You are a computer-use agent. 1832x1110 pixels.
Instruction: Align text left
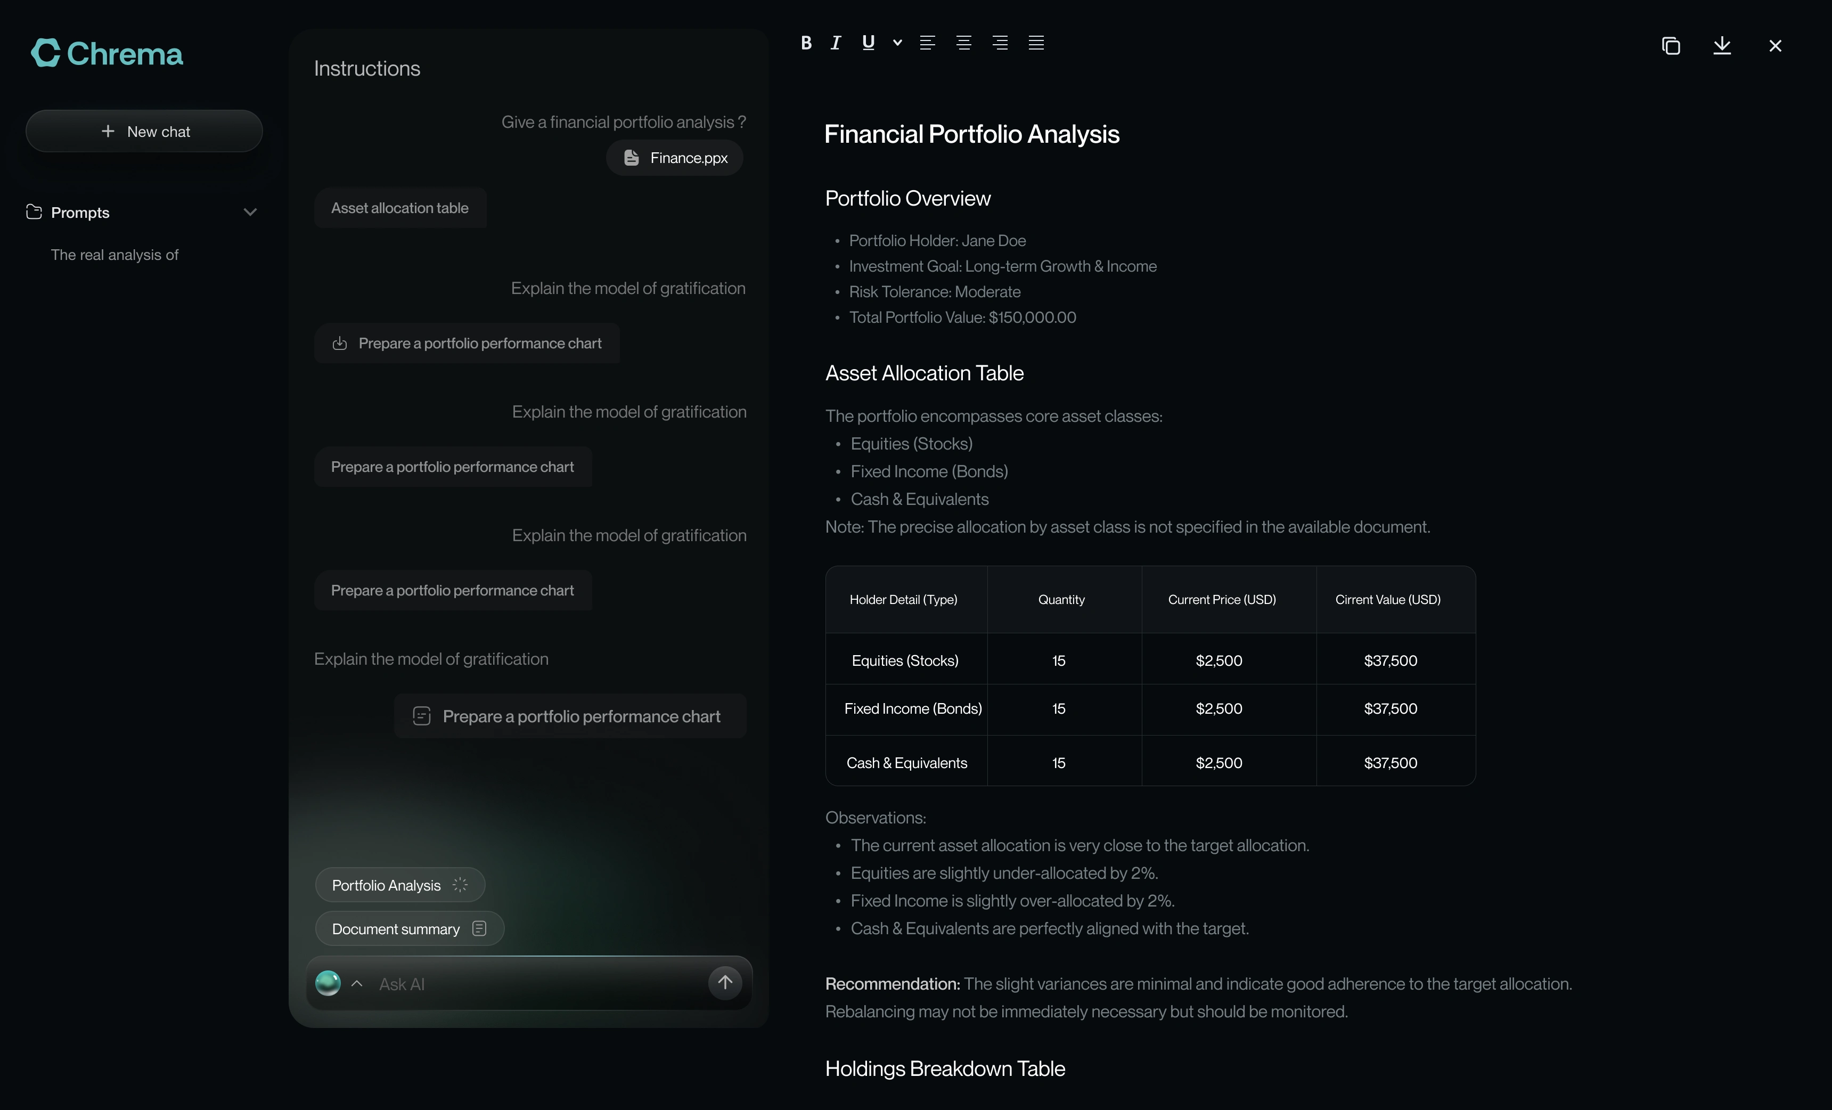[x=927, y=43]
